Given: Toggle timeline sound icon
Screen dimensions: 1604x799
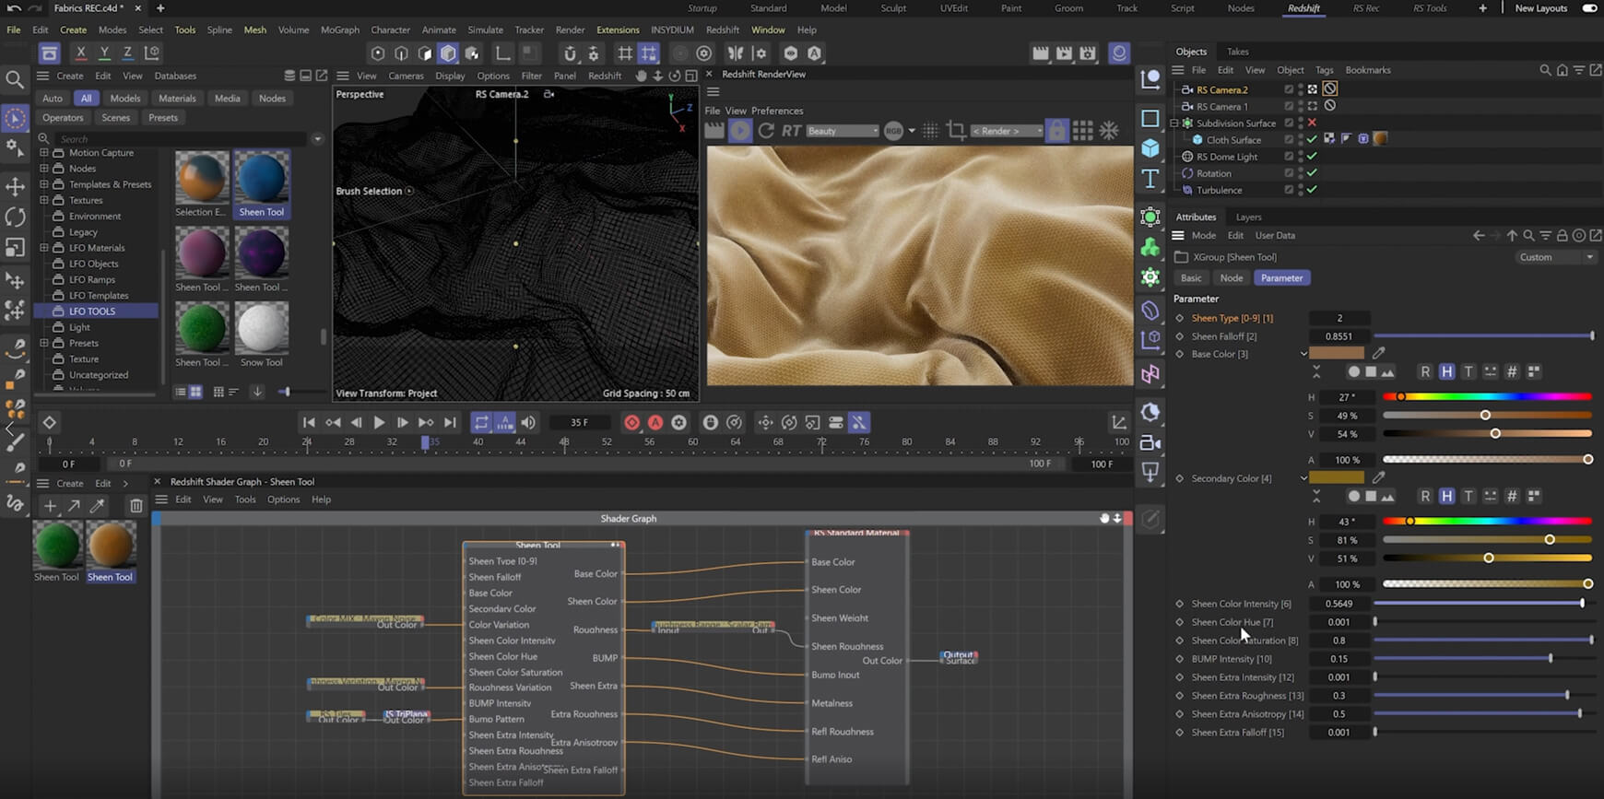Looking at the screenshot, I should click(528, 422).
